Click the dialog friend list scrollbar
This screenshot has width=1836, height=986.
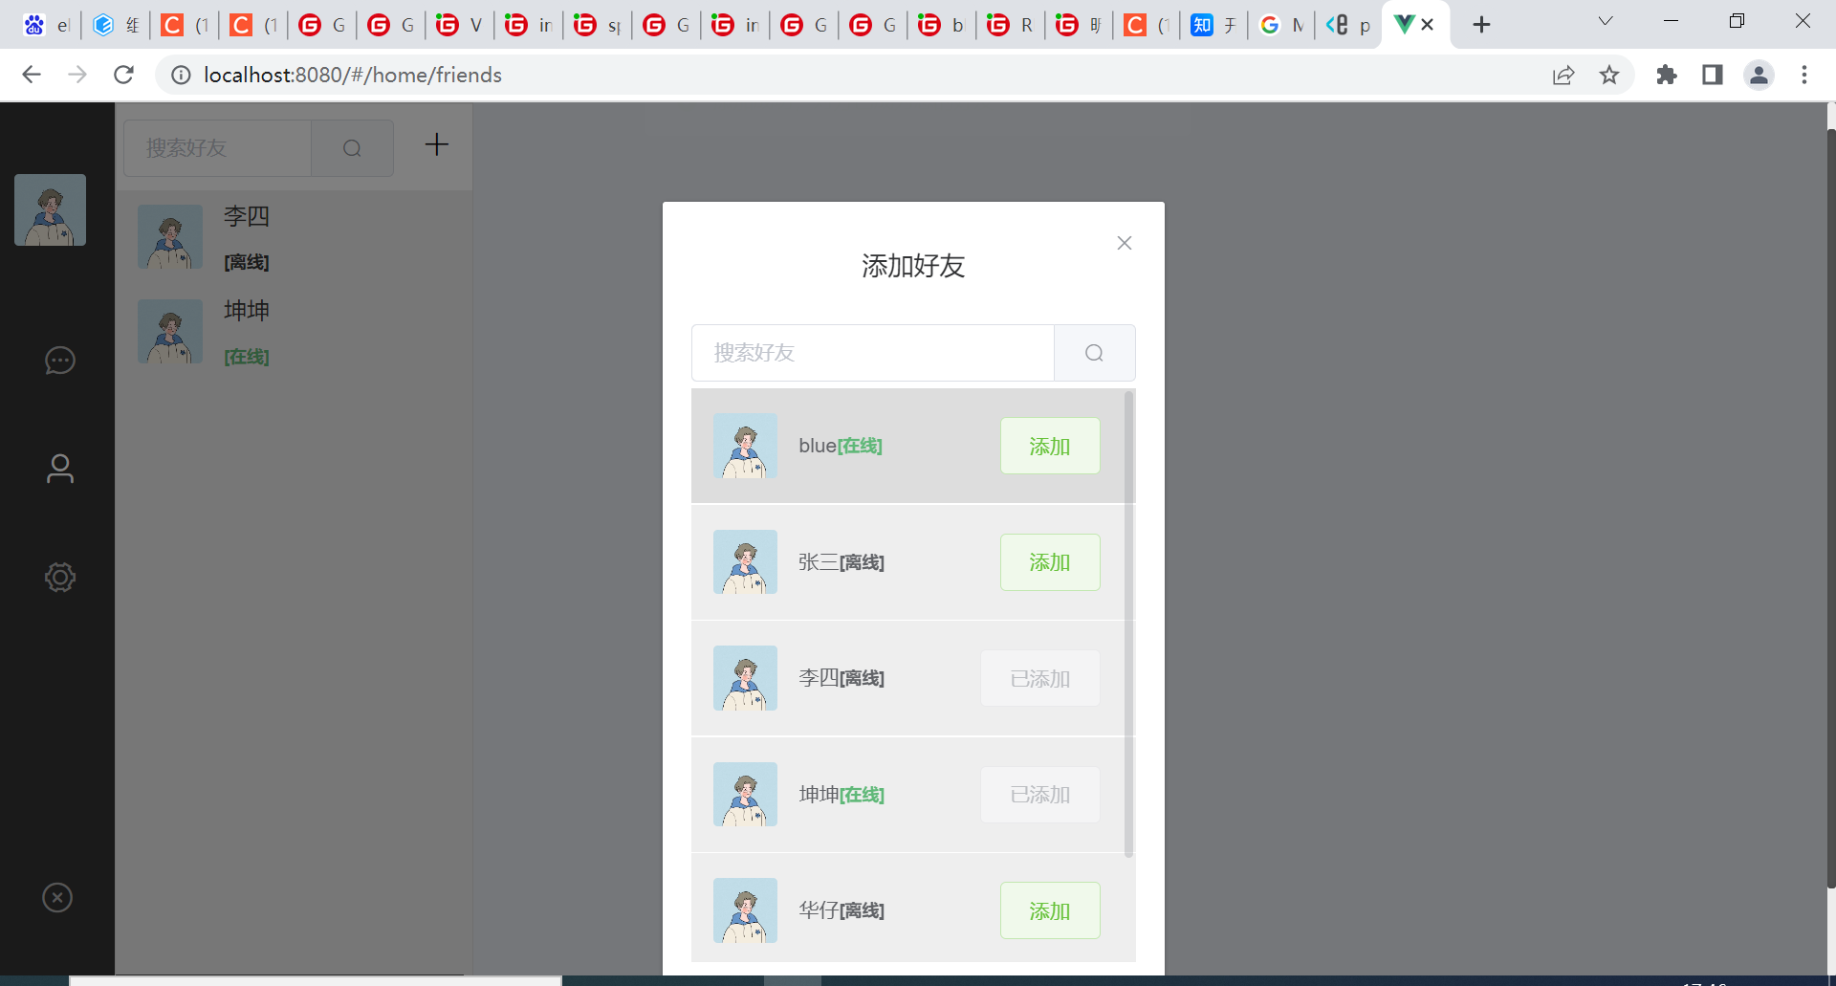click(1128, 622)
